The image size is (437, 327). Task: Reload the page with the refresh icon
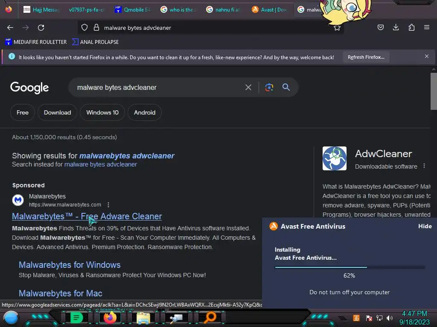[41, 28]
